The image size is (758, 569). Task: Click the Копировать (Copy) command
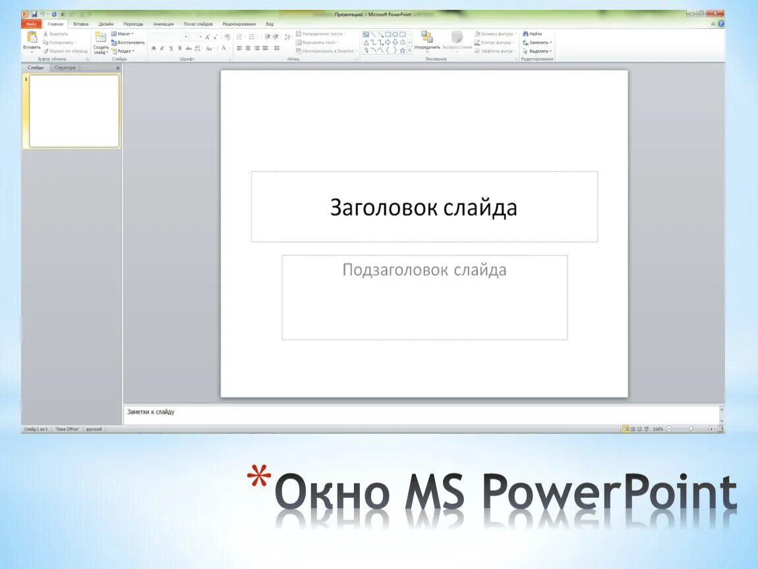60,43
